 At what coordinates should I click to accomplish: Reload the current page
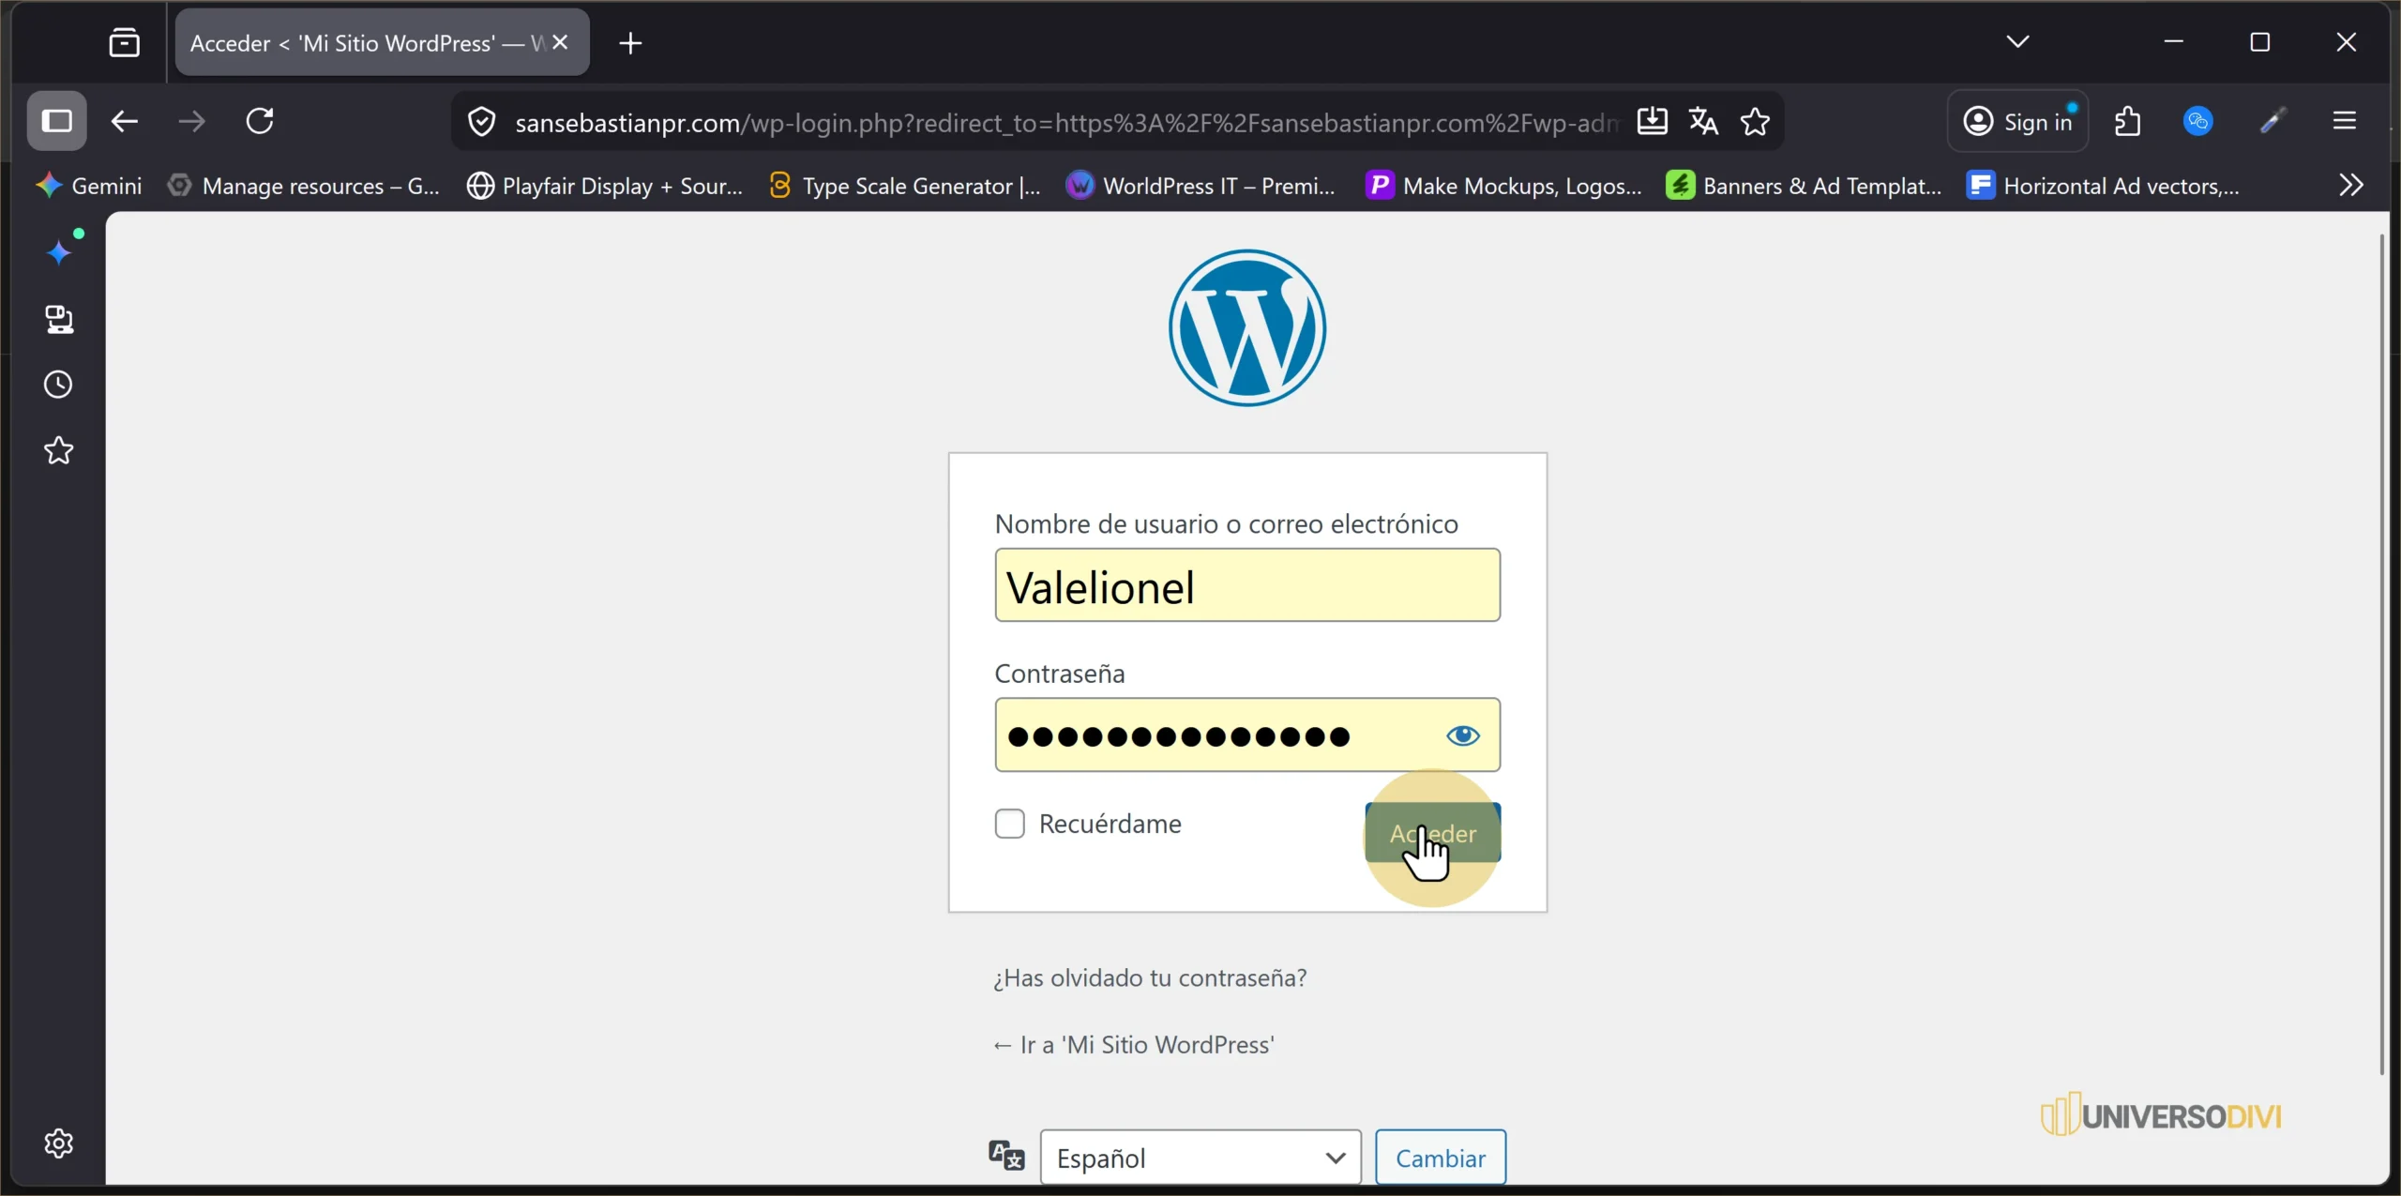[x=260, y=121]
